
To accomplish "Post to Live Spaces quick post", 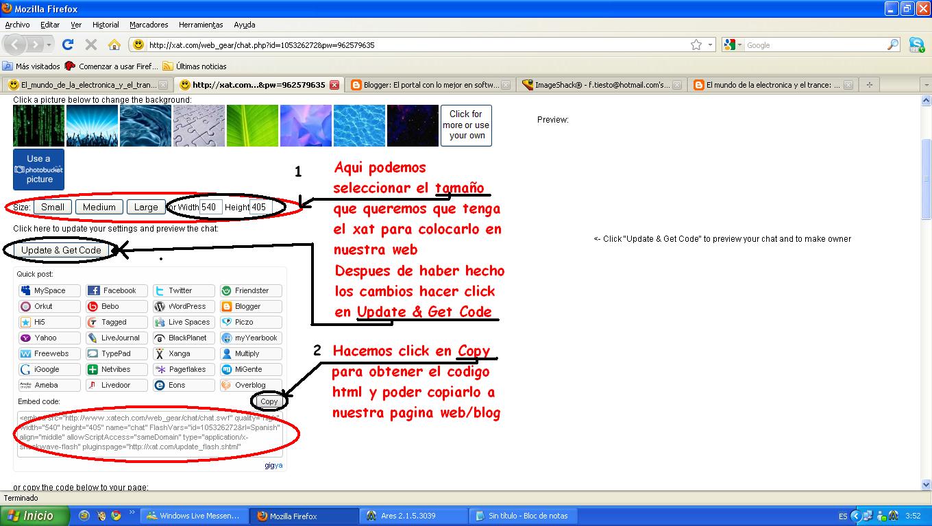I will (184, 322).
